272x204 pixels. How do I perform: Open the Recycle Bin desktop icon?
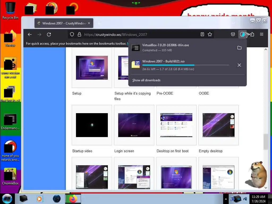pos(10,10)
